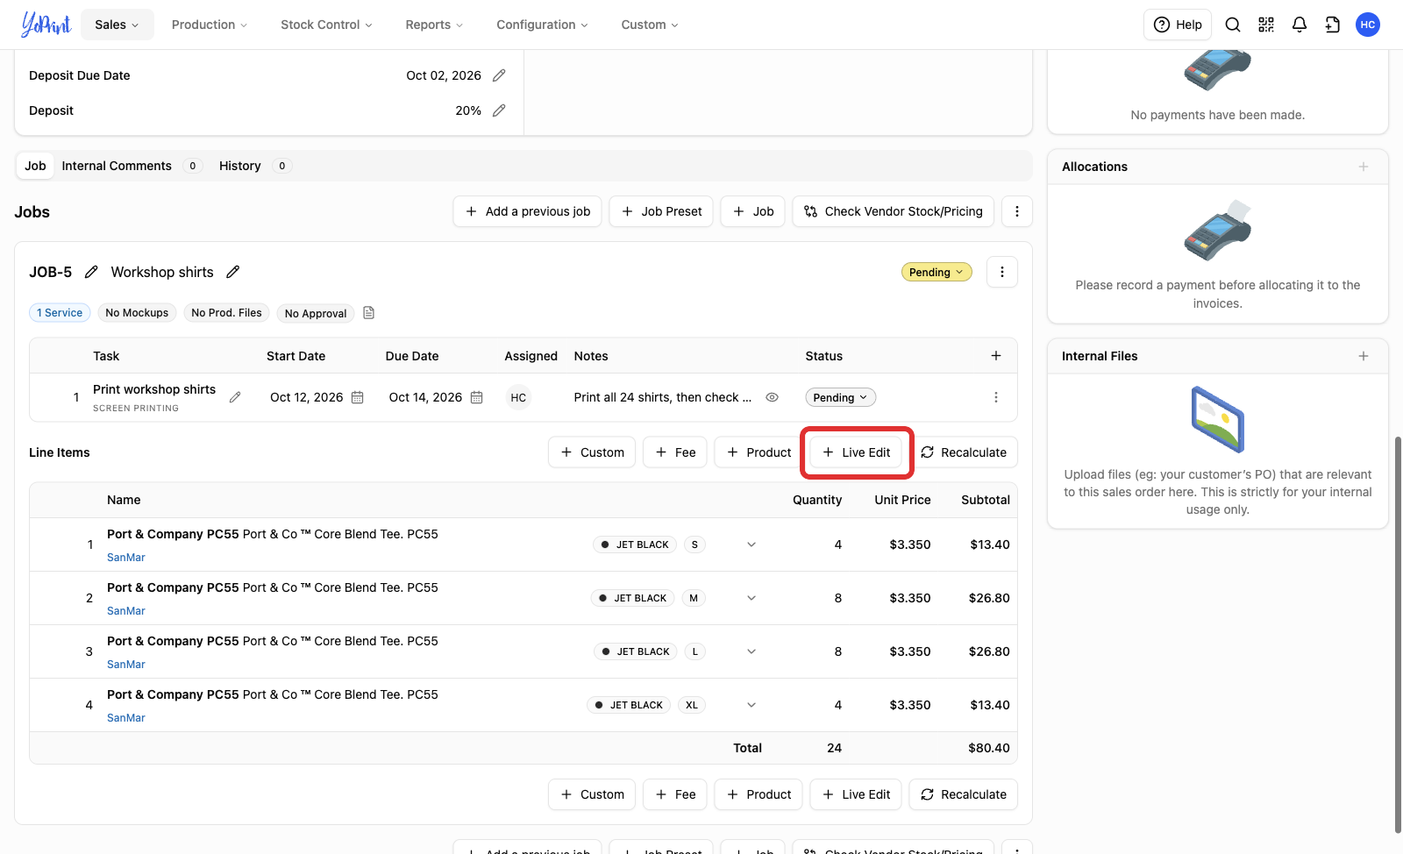This screenshot has height=854, width=1403.
Task: Open the Production menu
Action: (210, 25)
